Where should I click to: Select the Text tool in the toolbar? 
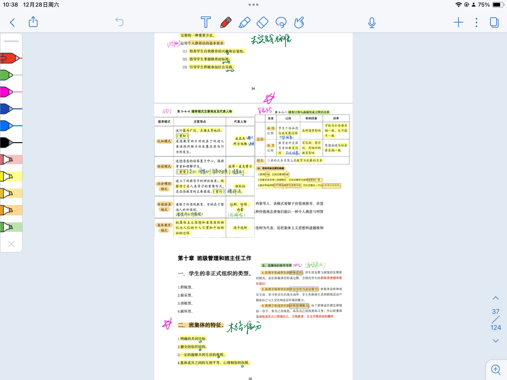206,22
